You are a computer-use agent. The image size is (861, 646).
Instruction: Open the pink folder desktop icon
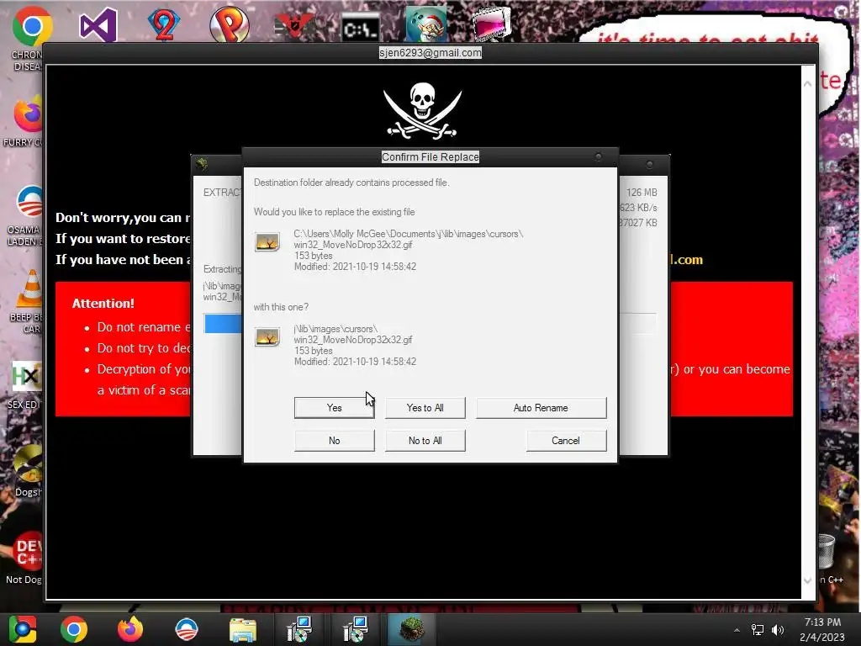coord(491,24)
